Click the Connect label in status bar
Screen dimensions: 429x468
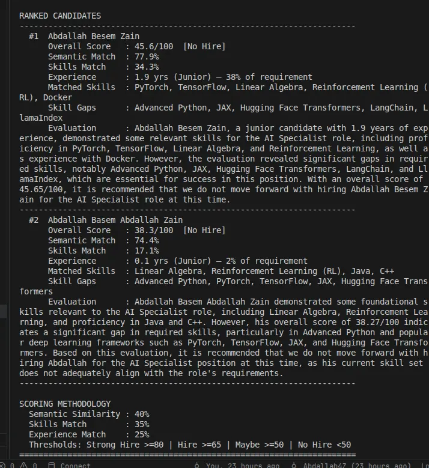click(75, 465)
